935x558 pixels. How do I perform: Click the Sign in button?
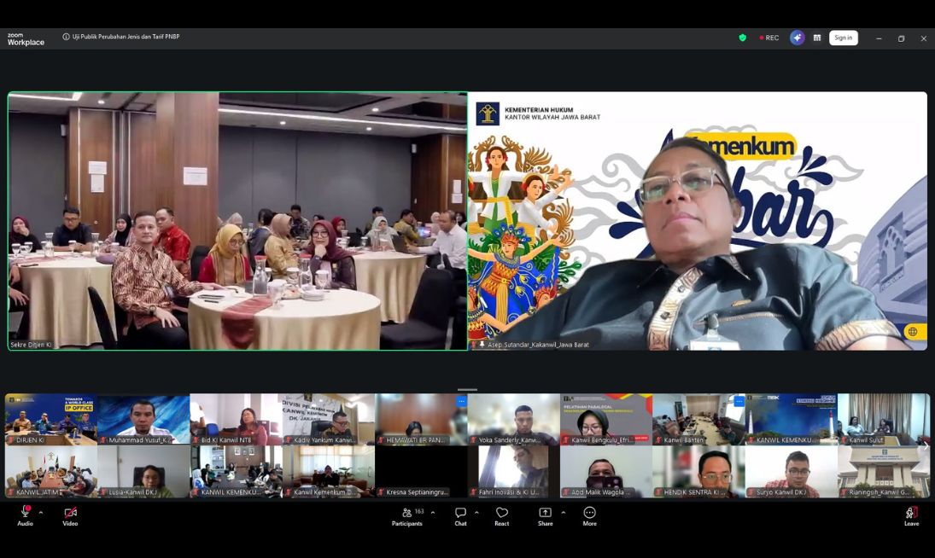(x=843, y=38)
